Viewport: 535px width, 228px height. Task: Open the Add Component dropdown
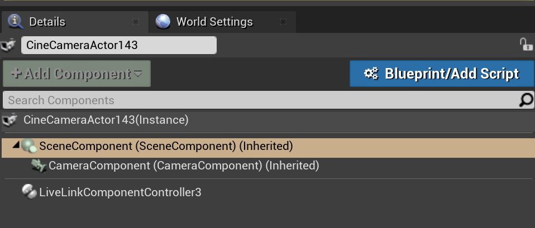click(77, 74)
